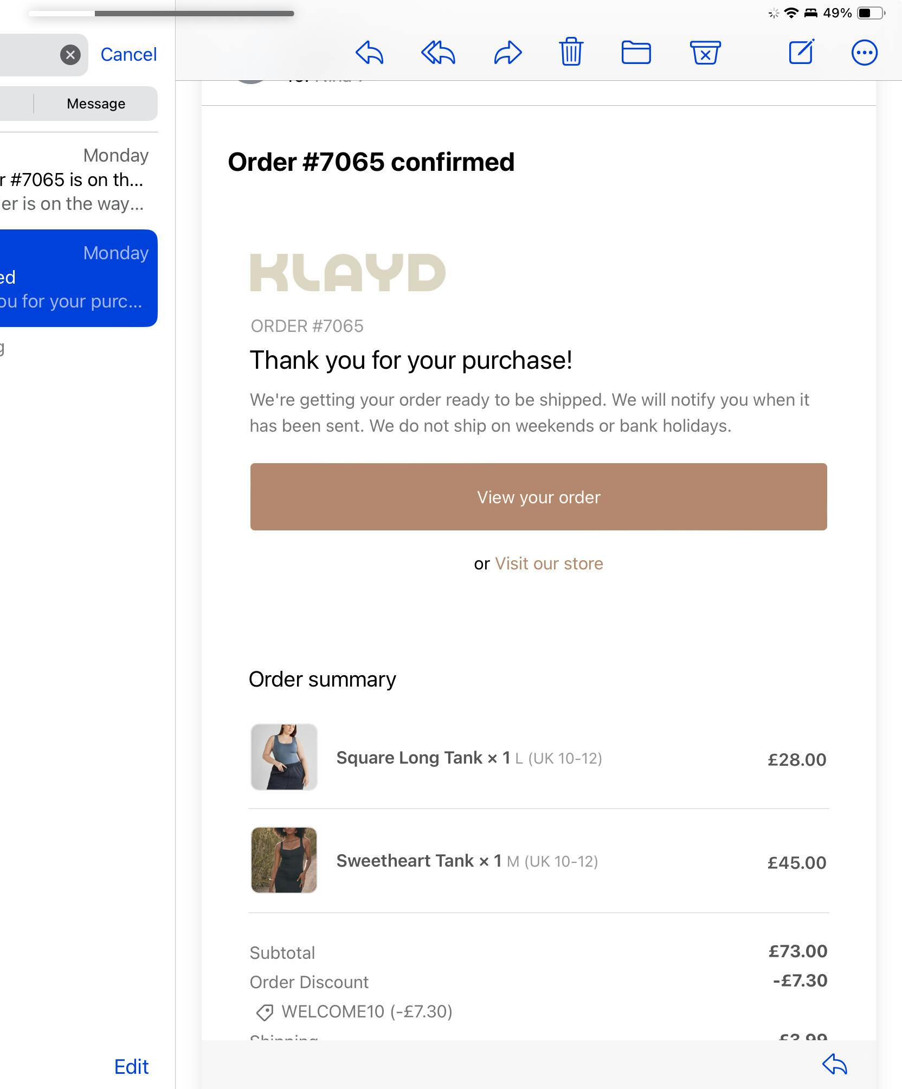902x1089 pixels.
Task: Select the Message search scope tab
Action: (96, 104)
